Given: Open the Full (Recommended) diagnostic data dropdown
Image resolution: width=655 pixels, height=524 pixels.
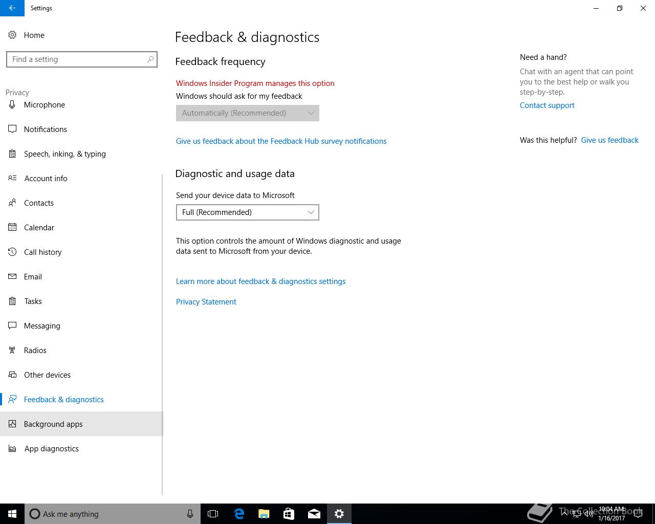Looking at the screenshot, I should click(248, 212).
